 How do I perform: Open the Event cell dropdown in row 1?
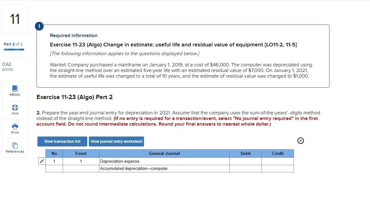(81, 161)
